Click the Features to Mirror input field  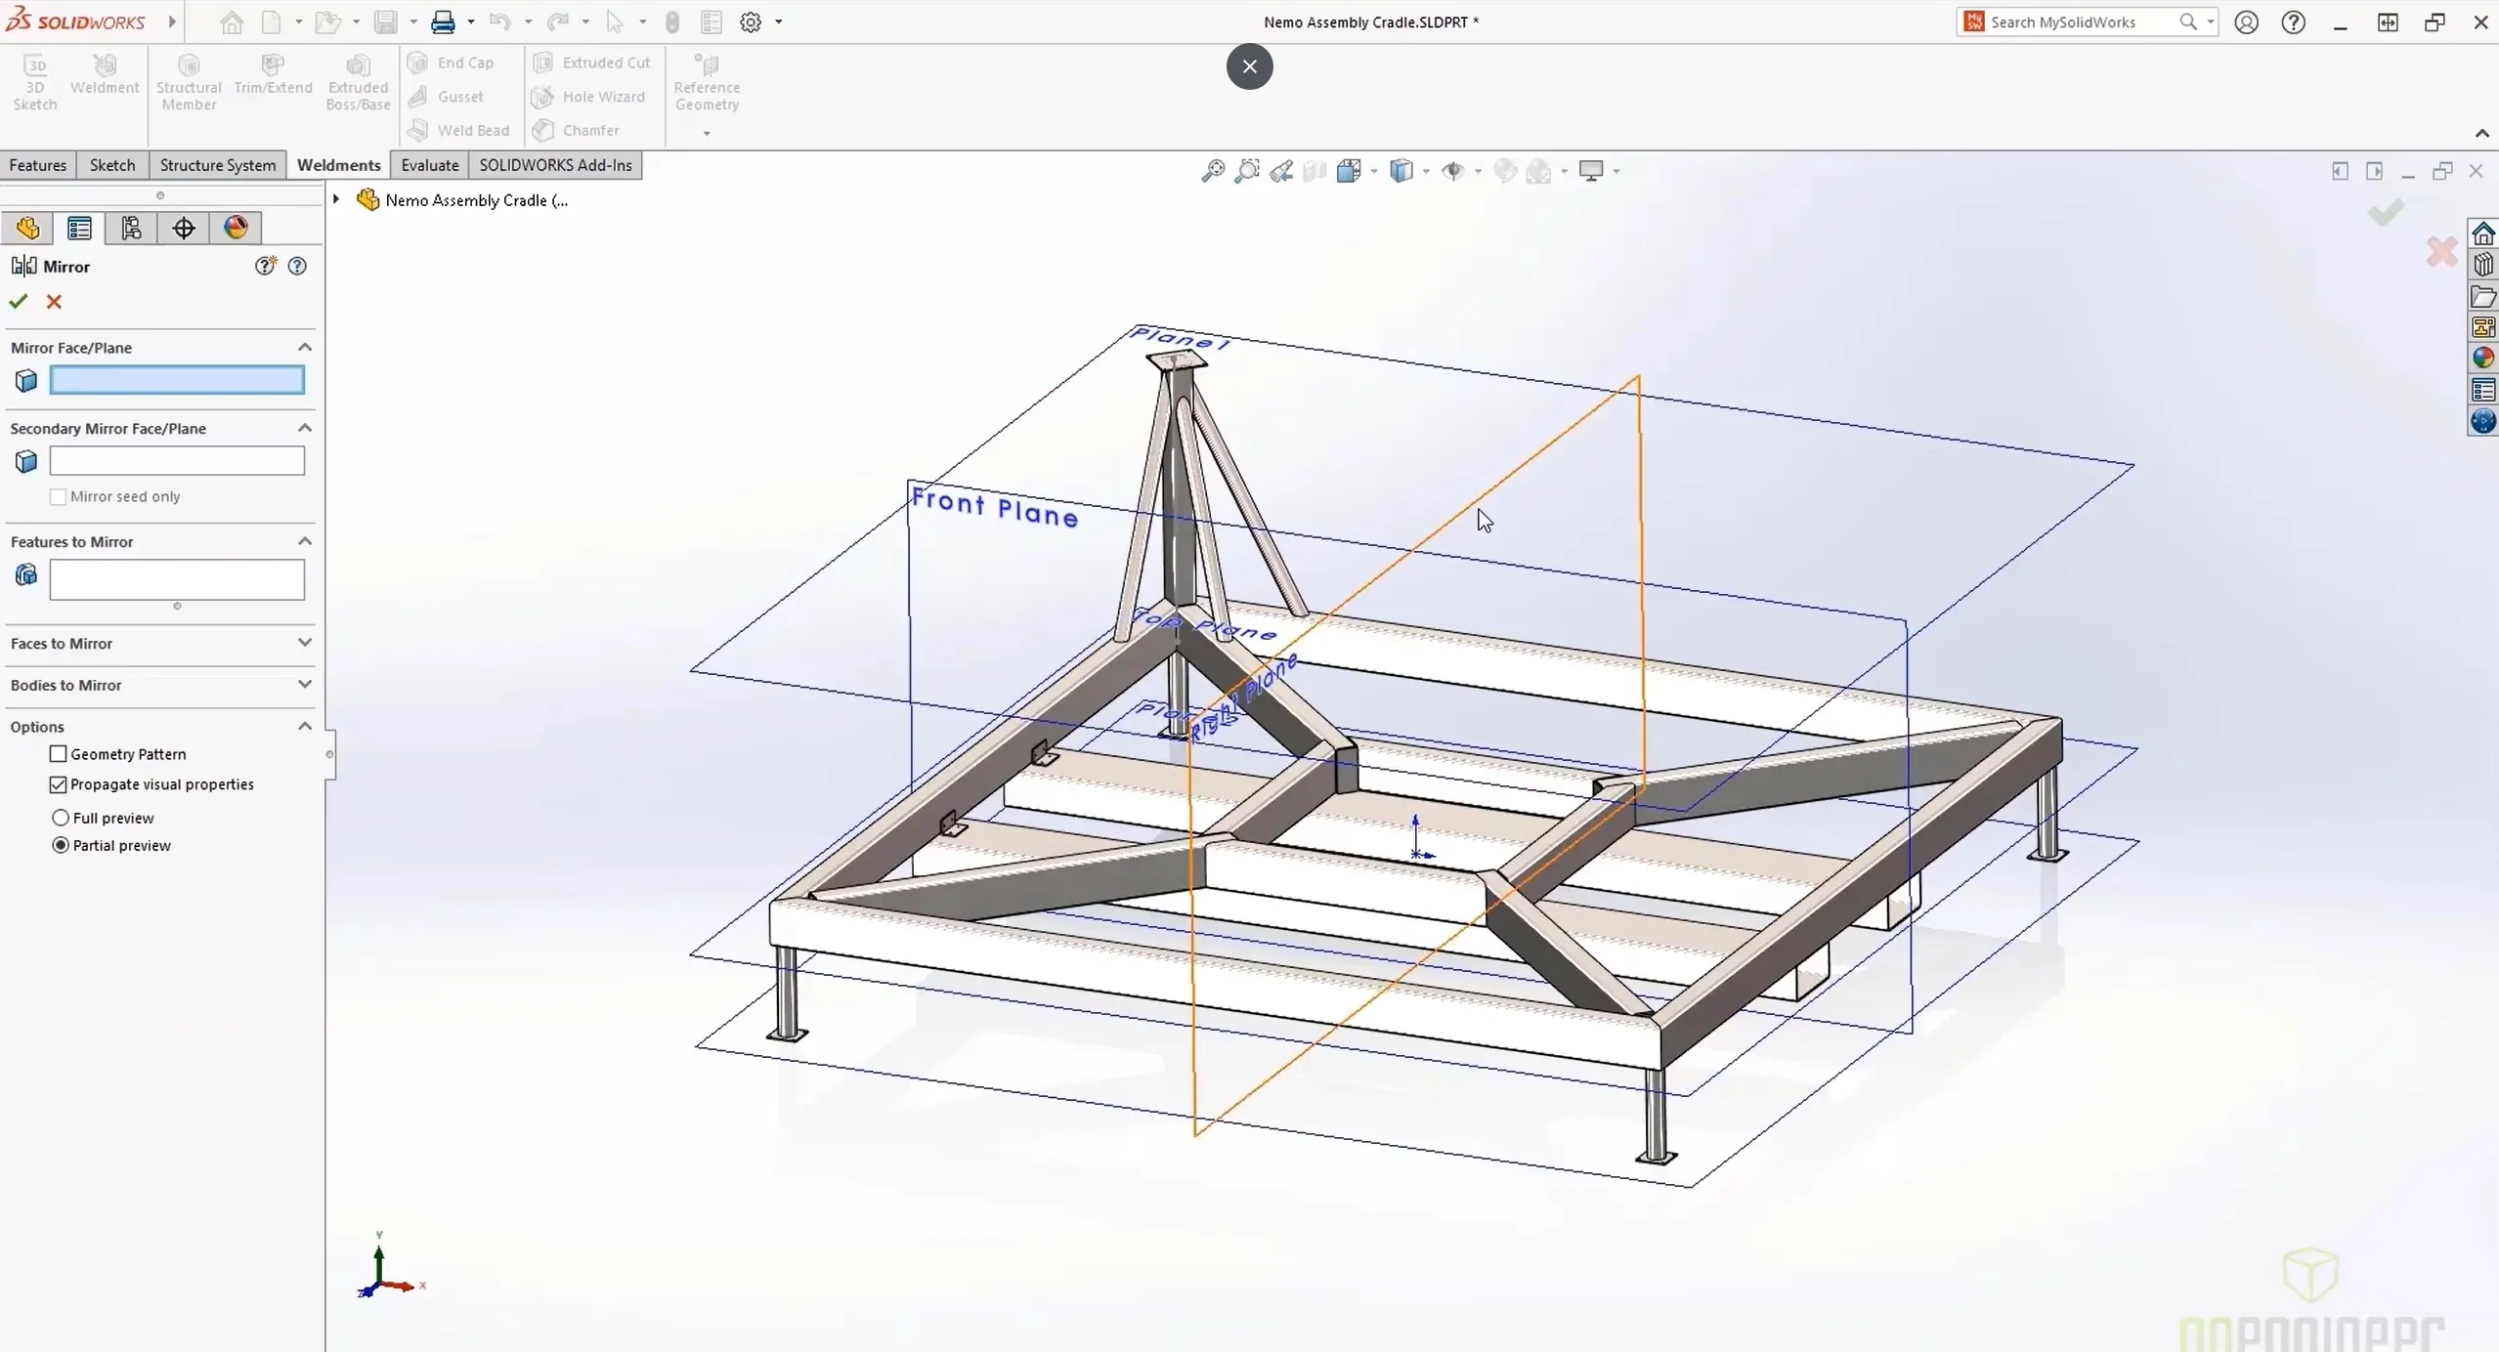pyautogui.click(x=177, y=576)
